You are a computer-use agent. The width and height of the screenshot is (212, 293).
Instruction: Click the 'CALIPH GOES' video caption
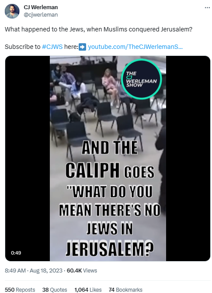click(110, 170)
